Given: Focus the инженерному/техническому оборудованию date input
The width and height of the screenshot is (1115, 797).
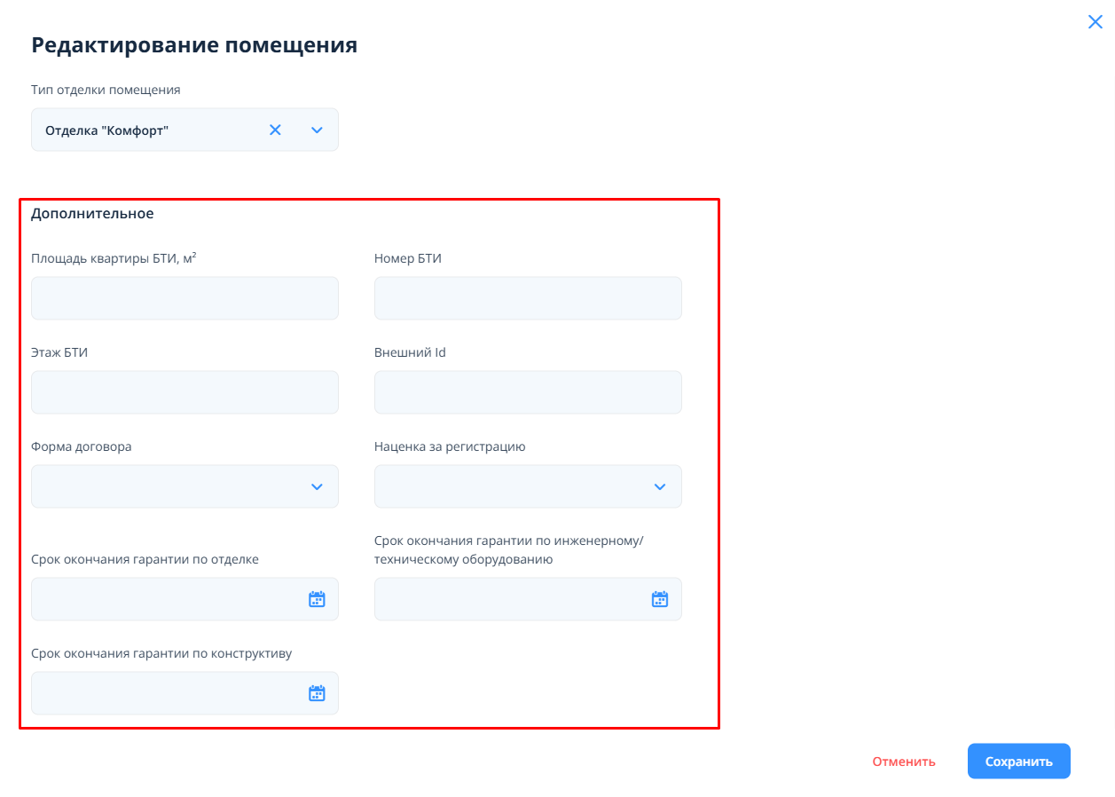Looking at the screenshot, I should 510,599.
